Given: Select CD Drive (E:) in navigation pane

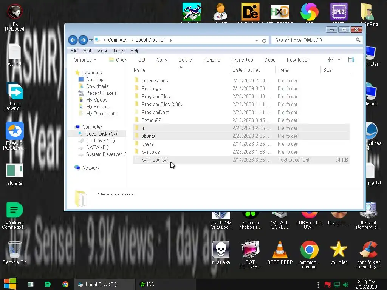Looking at the screenshot, I should click(100, 140).
